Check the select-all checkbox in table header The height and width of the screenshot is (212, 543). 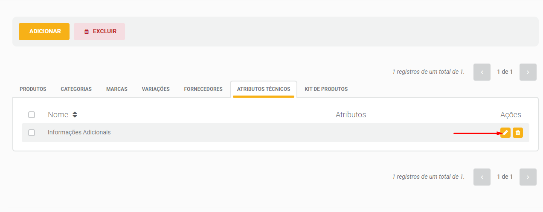click(x=32, y=115)
